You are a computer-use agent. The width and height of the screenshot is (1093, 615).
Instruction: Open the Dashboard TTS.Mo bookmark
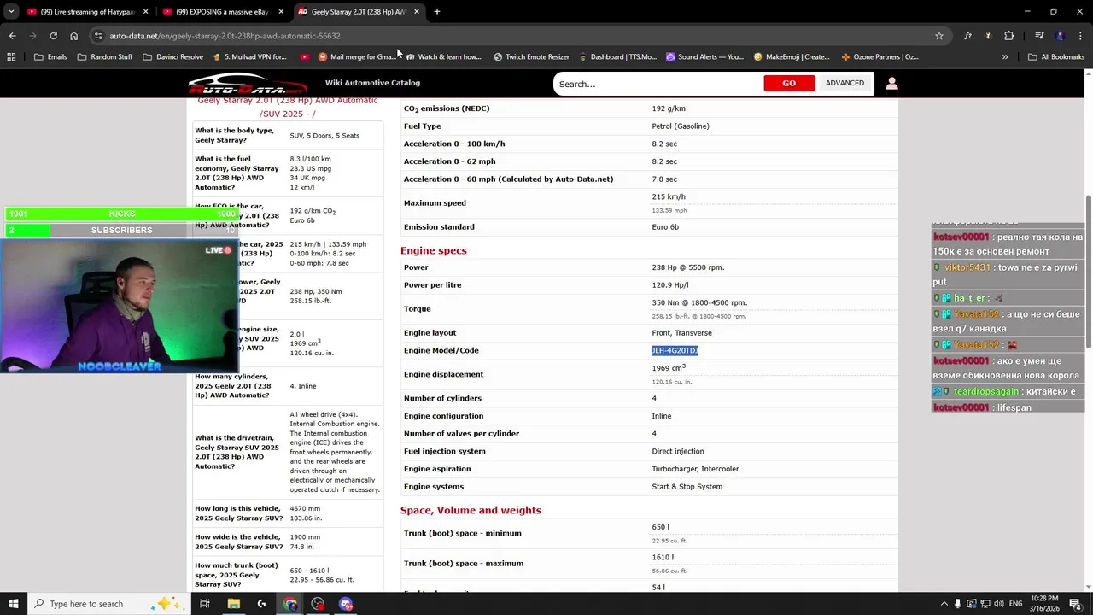tap(617, 57)
